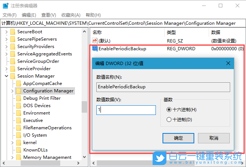The image size is (246, 167).
Task: Expand the ServiceAggregatedEvents tree node
Action: 6,54
